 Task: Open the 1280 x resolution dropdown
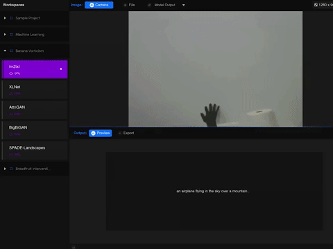[323, 5]
